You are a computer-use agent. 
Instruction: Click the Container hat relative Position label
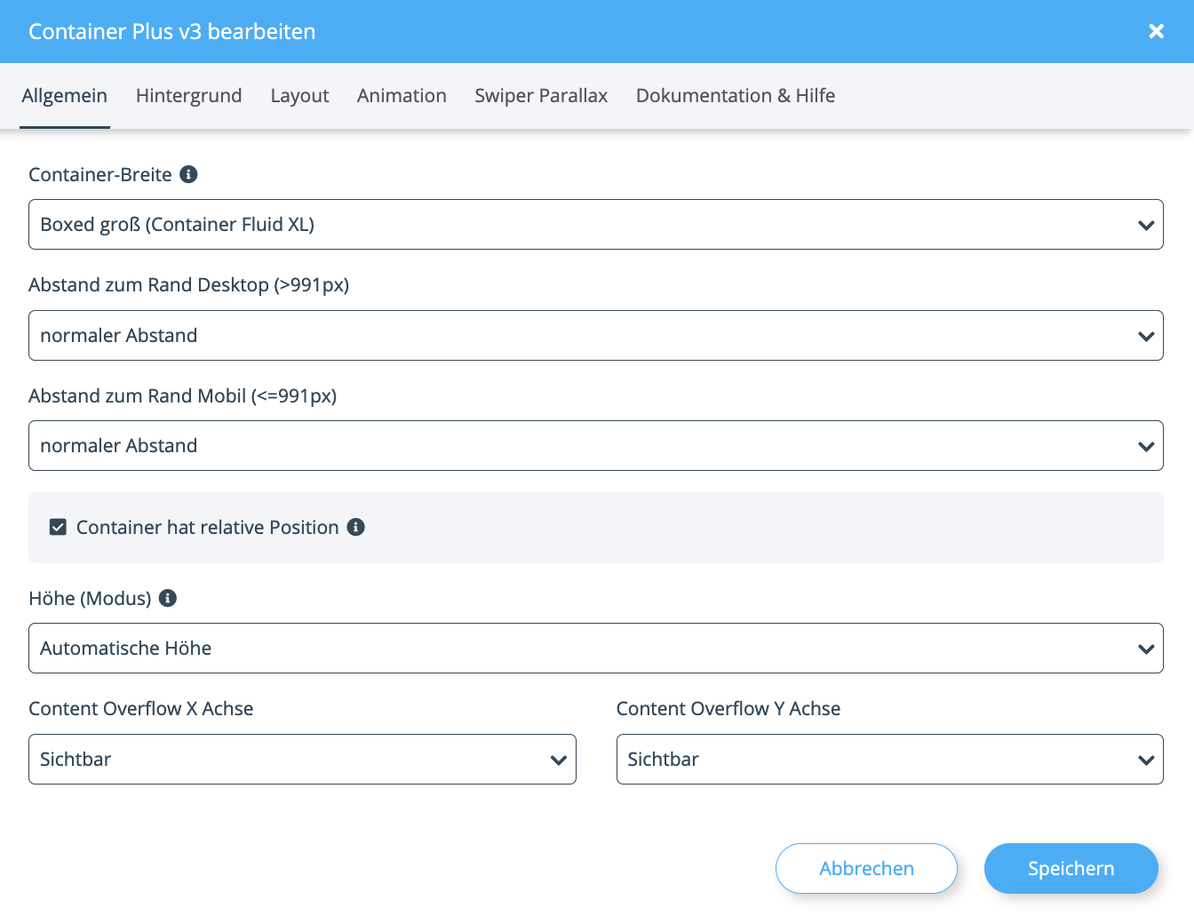click(x=208, y=527)
